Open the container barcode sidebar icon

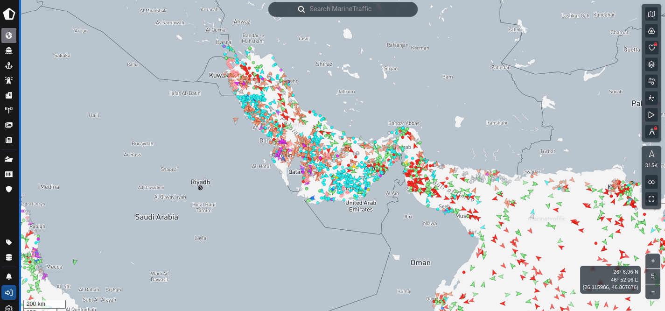pyautogui.click(x=9, y=174)
